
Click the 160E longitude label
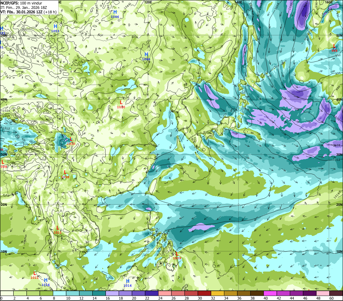pyautogui.click(x=329, y=2)
